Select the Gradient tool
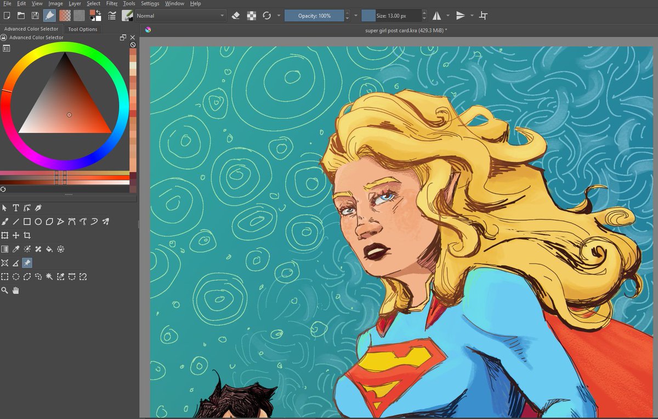This screenshot has height=419, width=658. 5,249
